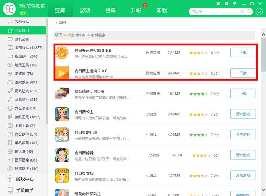This screenshot has height=196, width=266.
Task: Open 浏览器 (78) category icon
Action: 10,73
